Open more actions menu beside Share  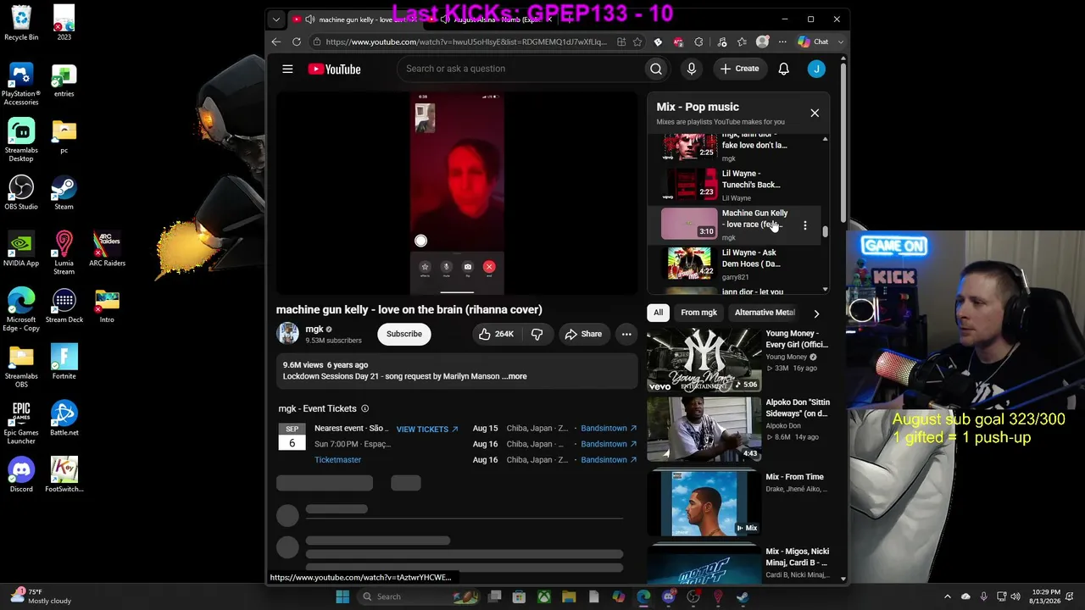pos(626,334)
